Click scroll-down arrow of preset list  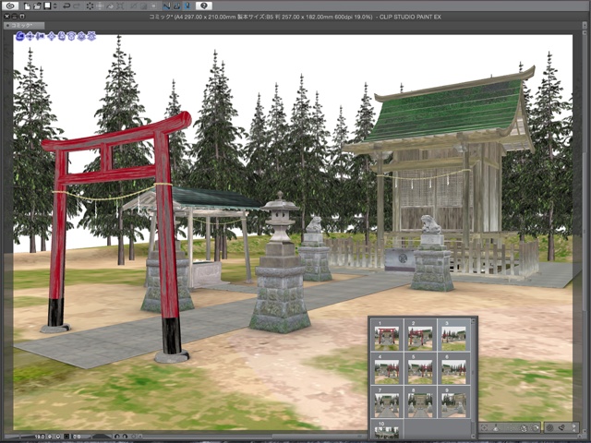tap(473, 436)
